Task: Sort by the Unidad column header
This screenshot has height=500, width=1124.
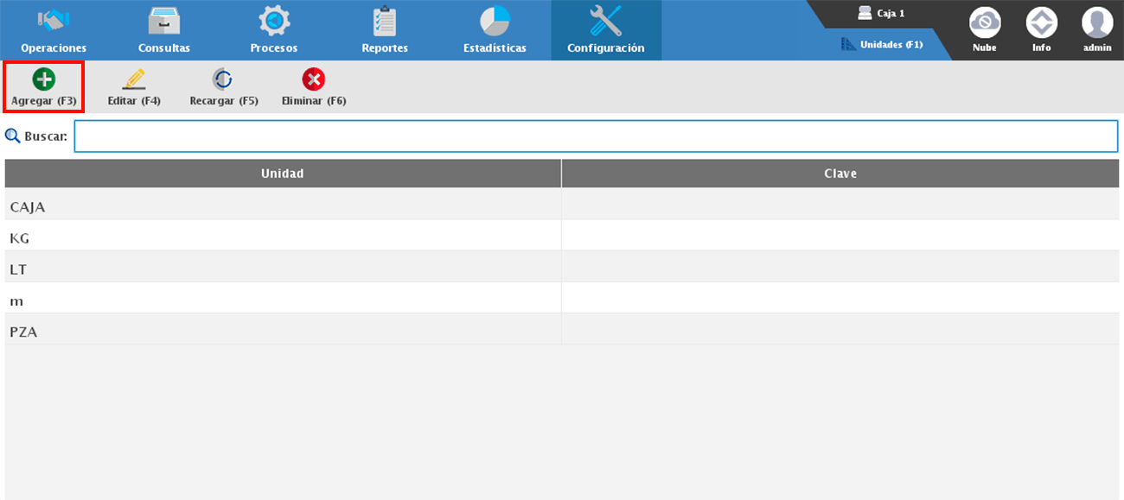Action: pyautogui.click(x=283, y=174)
